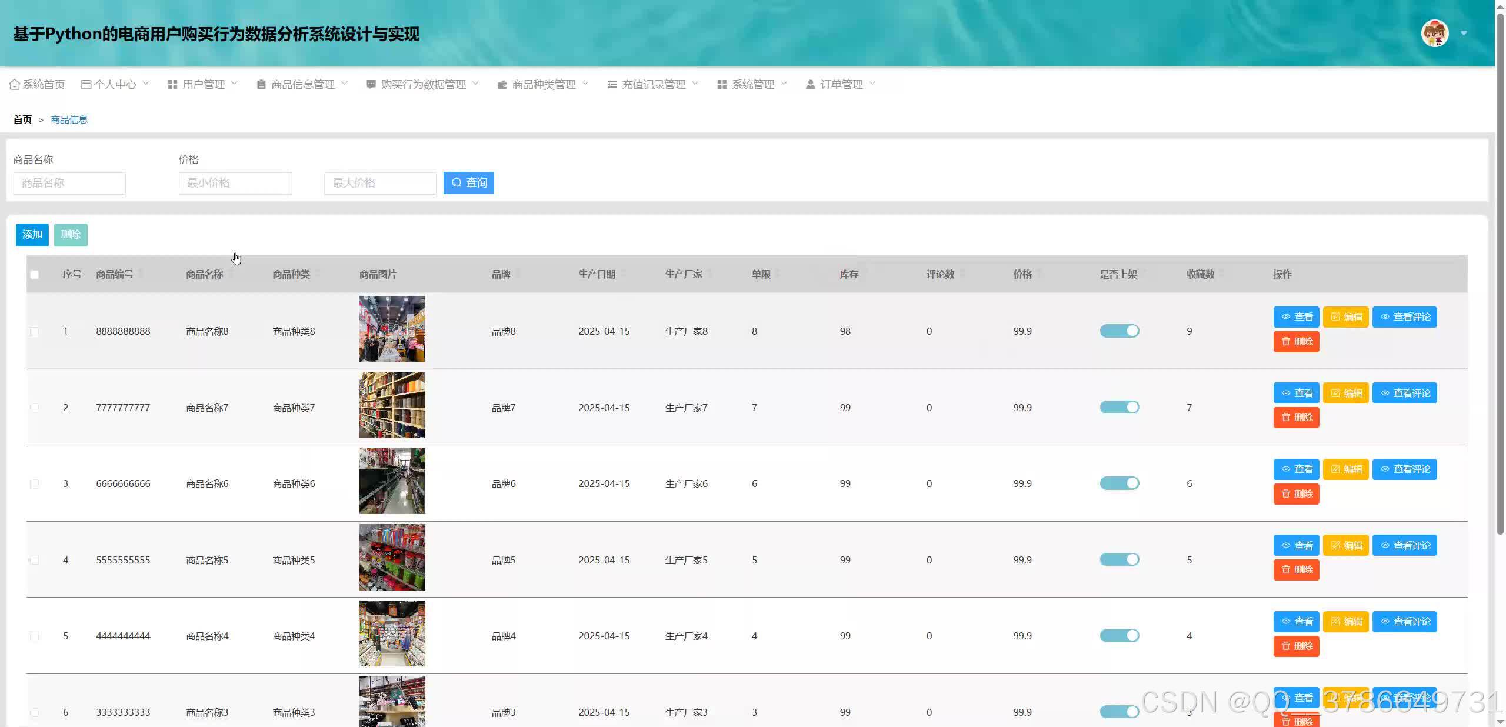The width and height of the screenshot is (1506, 727).
Task: Click the blue 添加 button
Action: (32, 235)
